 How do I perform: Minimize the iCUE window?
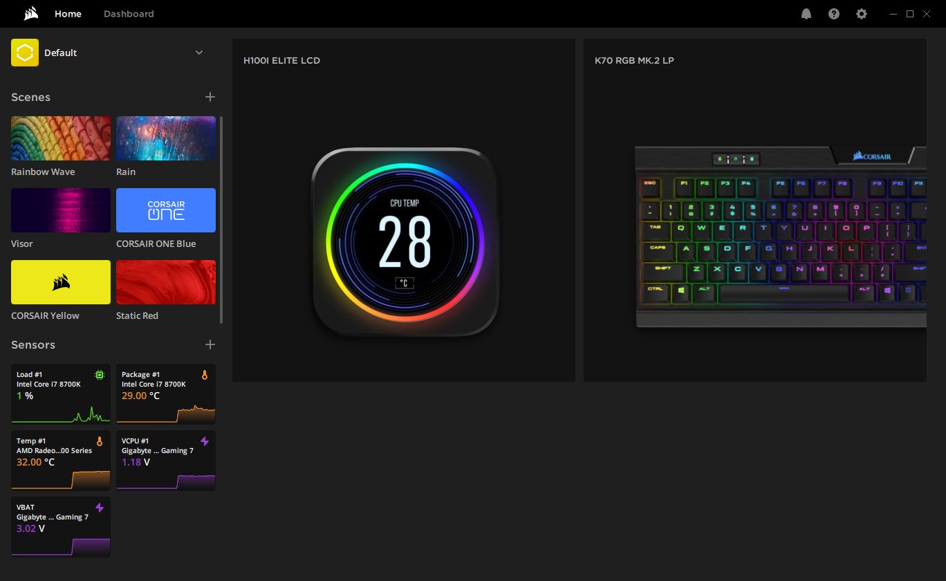click(x=894, y=14)
